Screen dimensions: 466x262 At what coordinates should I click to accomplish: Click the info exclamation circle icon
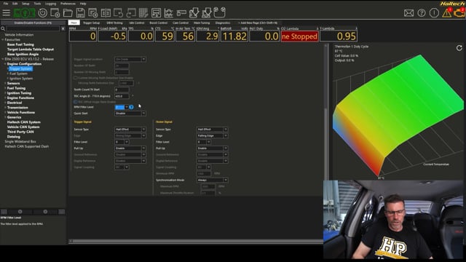pos(434,13)
